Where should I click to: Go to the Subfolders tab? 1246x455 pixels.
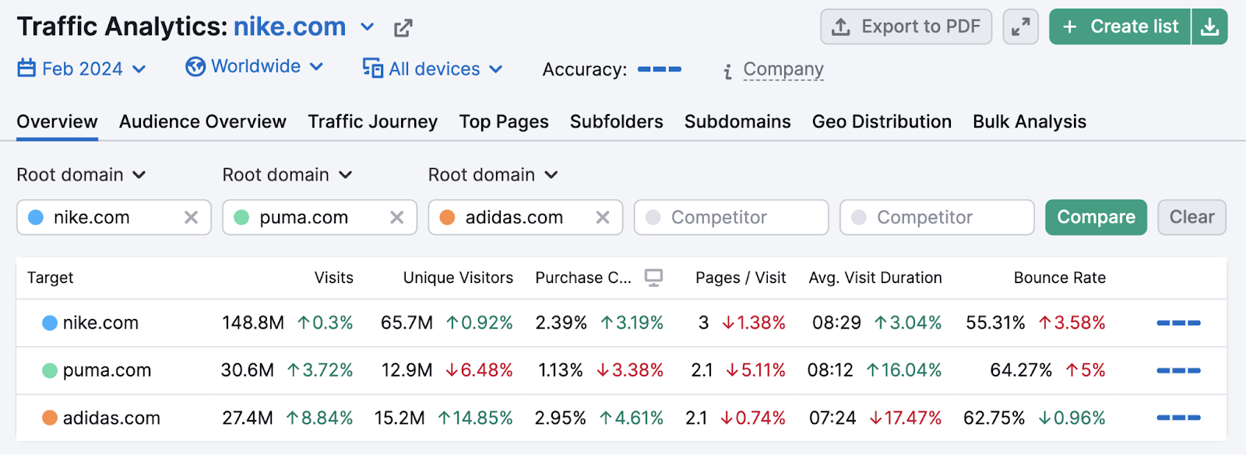pyautogui.click(x=617, y=122)
